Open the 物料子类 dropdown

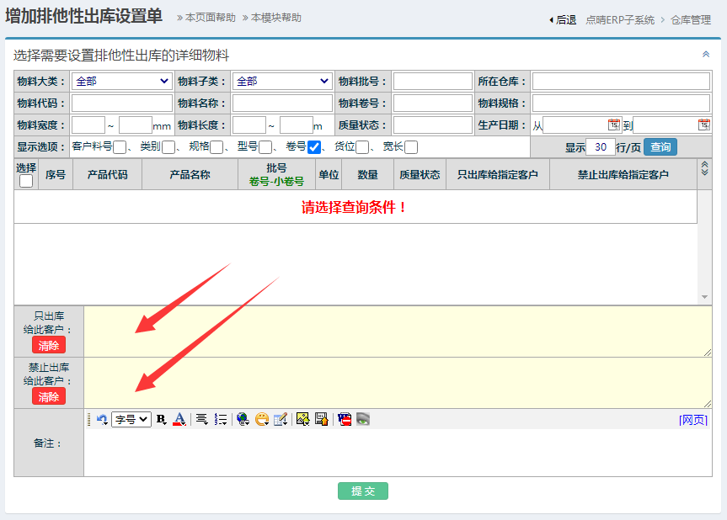point(282,82)
